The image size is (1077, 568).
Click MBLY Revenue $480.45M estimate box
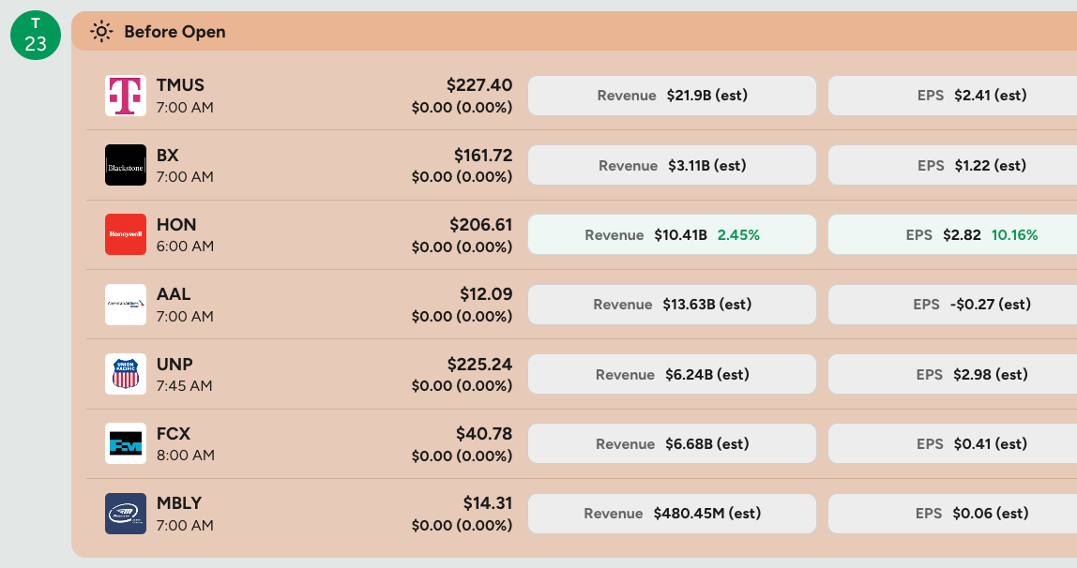672,513
